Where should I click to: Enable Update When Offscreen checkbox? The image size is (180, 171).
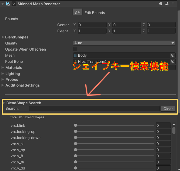[75, 49]
